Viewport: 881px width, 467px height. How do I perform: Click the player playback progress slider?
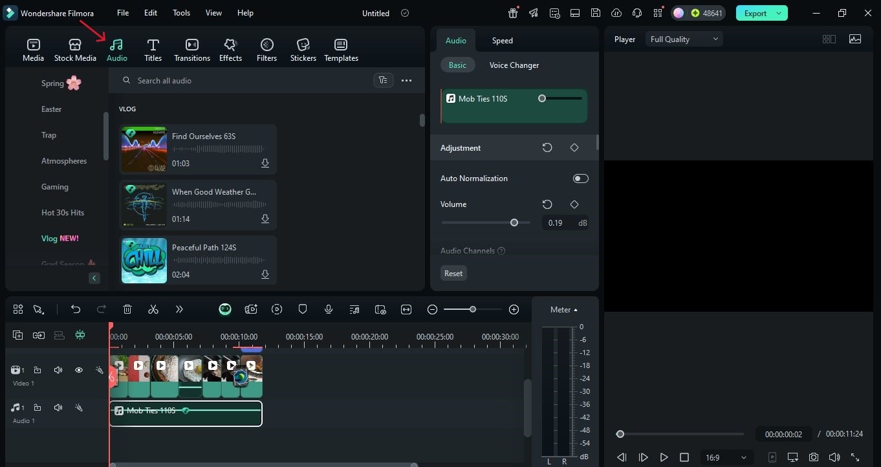680,435
